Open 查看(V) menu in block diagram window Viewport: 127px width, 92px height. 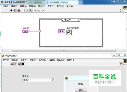(x=23, y=6)
